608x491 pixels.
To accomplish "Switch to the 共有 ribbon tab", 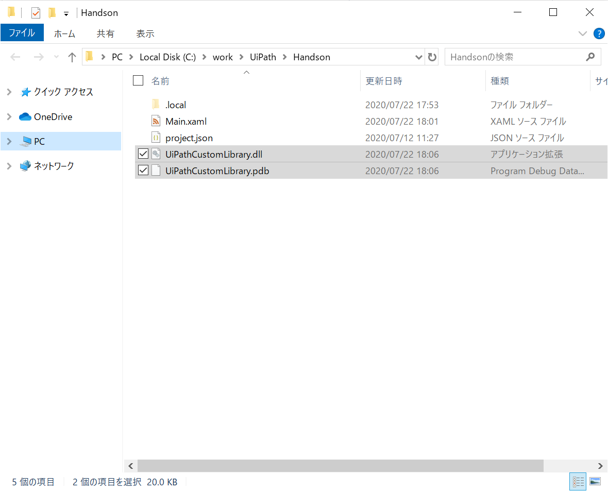I will (106, 33).
